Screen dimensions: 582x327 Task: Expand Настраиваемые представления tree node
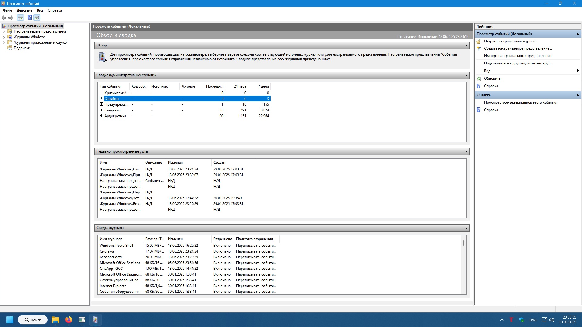pos(4,31)
